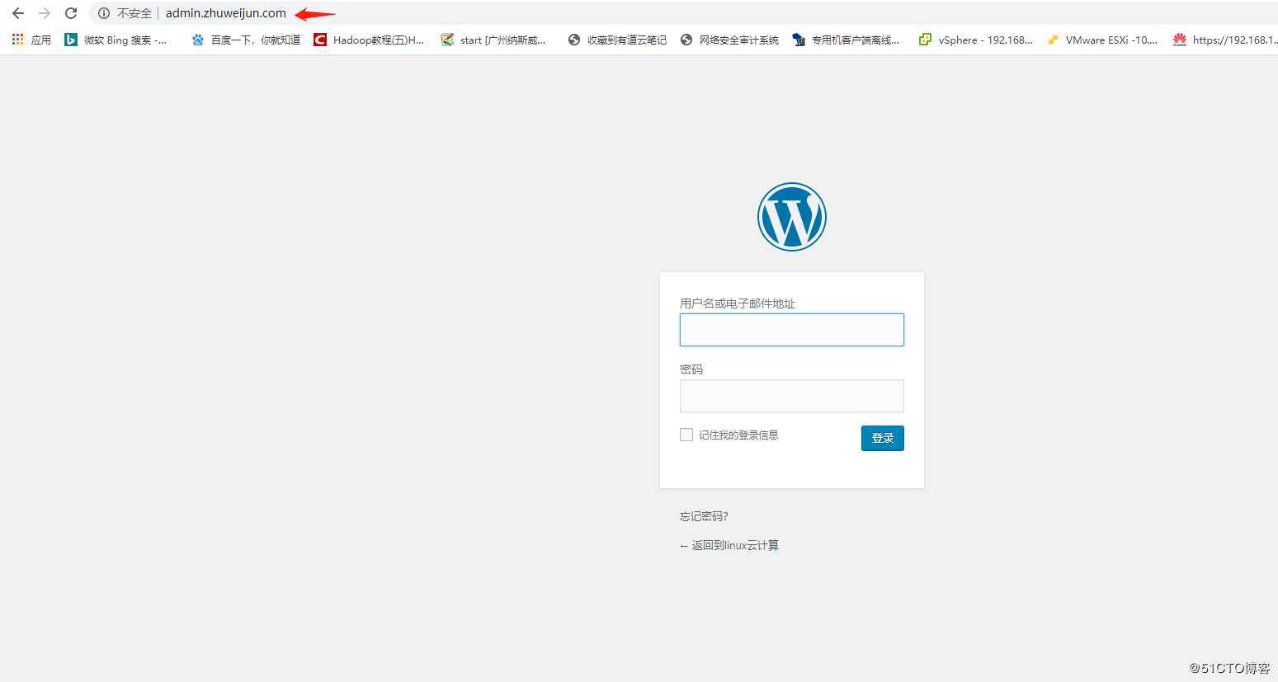Open the 收藏到有道云笔记 bookmark
Screen dimensions: 1278x682
[617, 40]
